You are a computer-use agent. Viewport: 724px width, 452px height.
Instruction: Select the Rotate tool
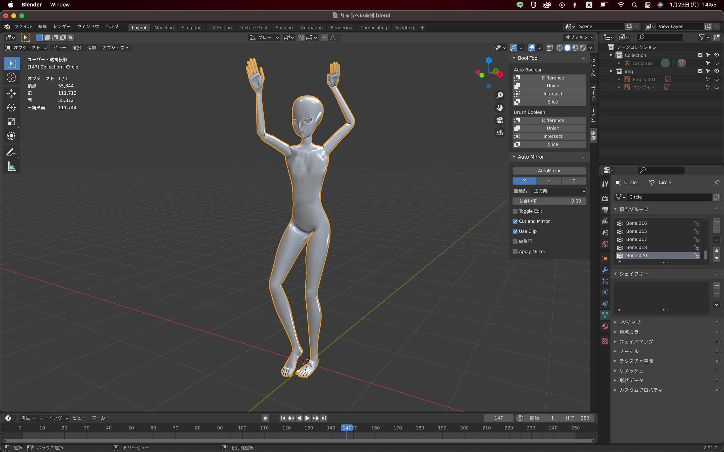click(11, 108)
